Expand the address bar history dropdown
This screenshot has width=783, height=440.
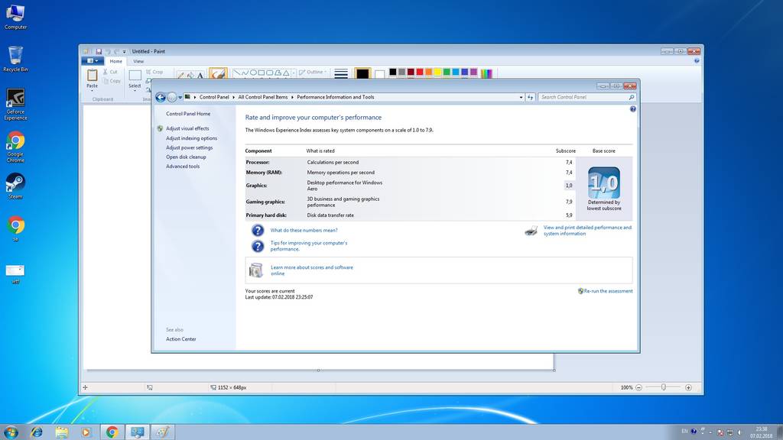[521, 97]
